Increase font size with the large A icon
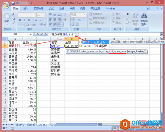The height and width of the screenshot is (132, 165). coord(36,20)
